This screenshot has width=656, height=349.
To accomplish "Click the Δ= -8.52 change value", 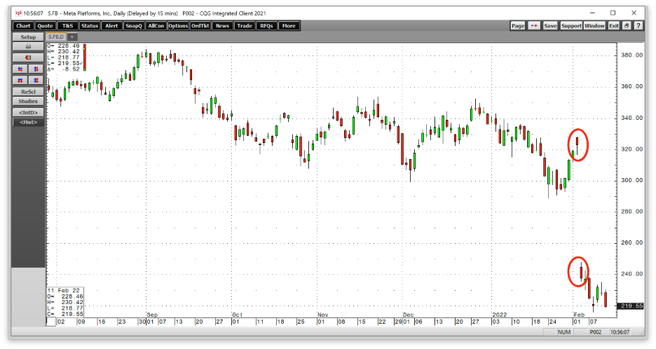I will 63,69.
